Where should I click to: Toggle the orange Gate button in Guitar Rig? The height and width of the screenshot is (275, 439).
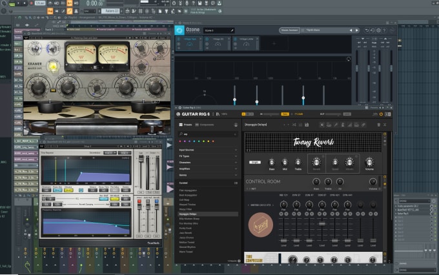[x=285, y=114]
